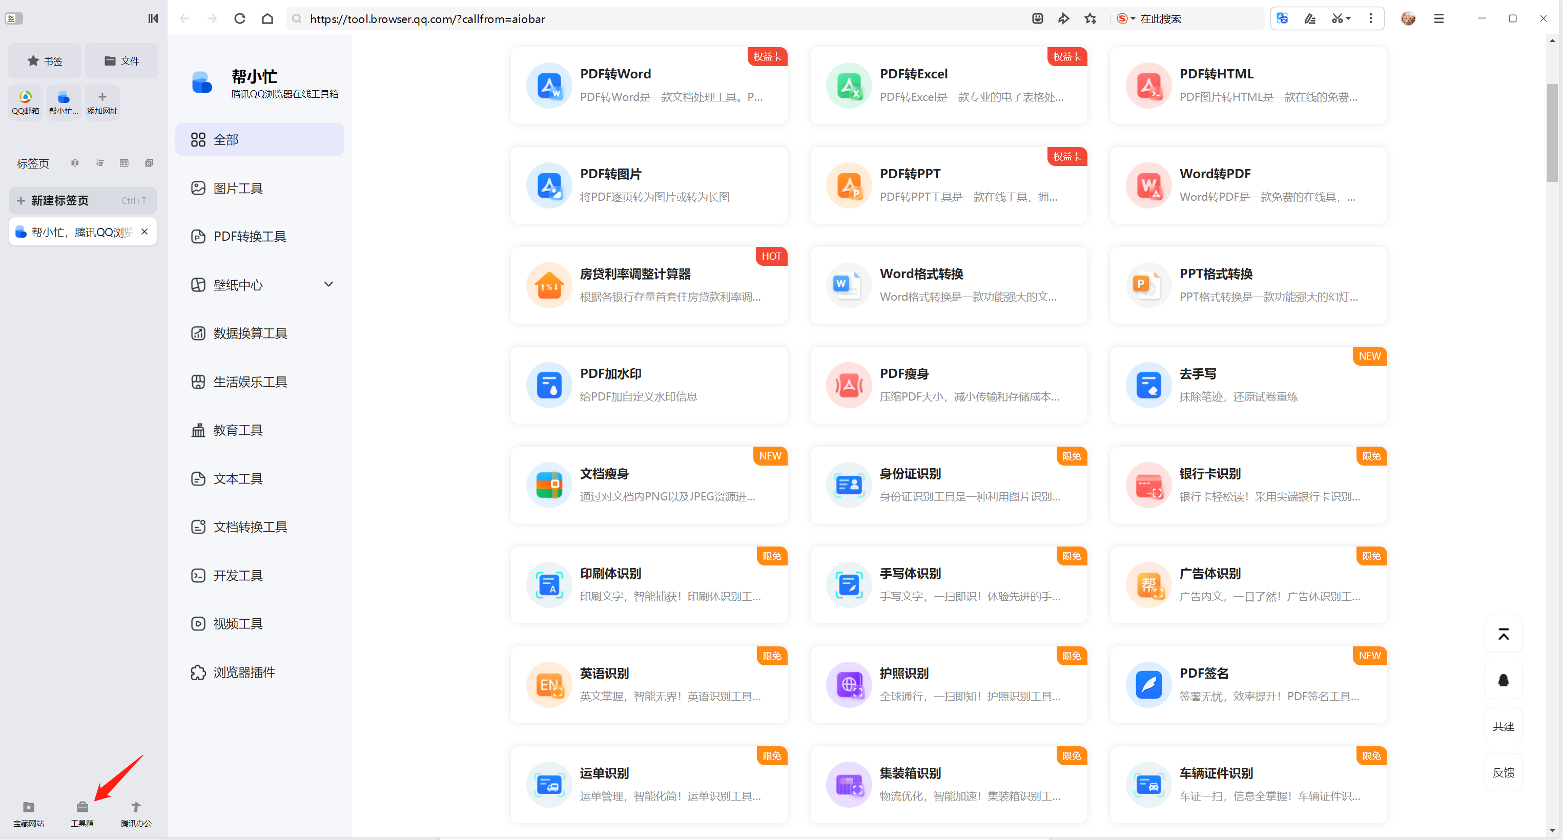Click the pen annotation icon in the toolbar
Viewport: 1563px width, 840px height.
(x=1310, y=19)
